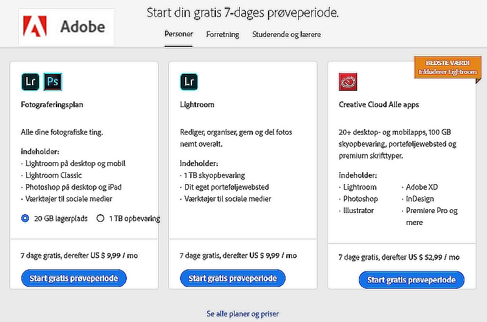487x322 pixels.
Task: Click the US $ 52,99 / mo price text
Action: click(434, 257)
